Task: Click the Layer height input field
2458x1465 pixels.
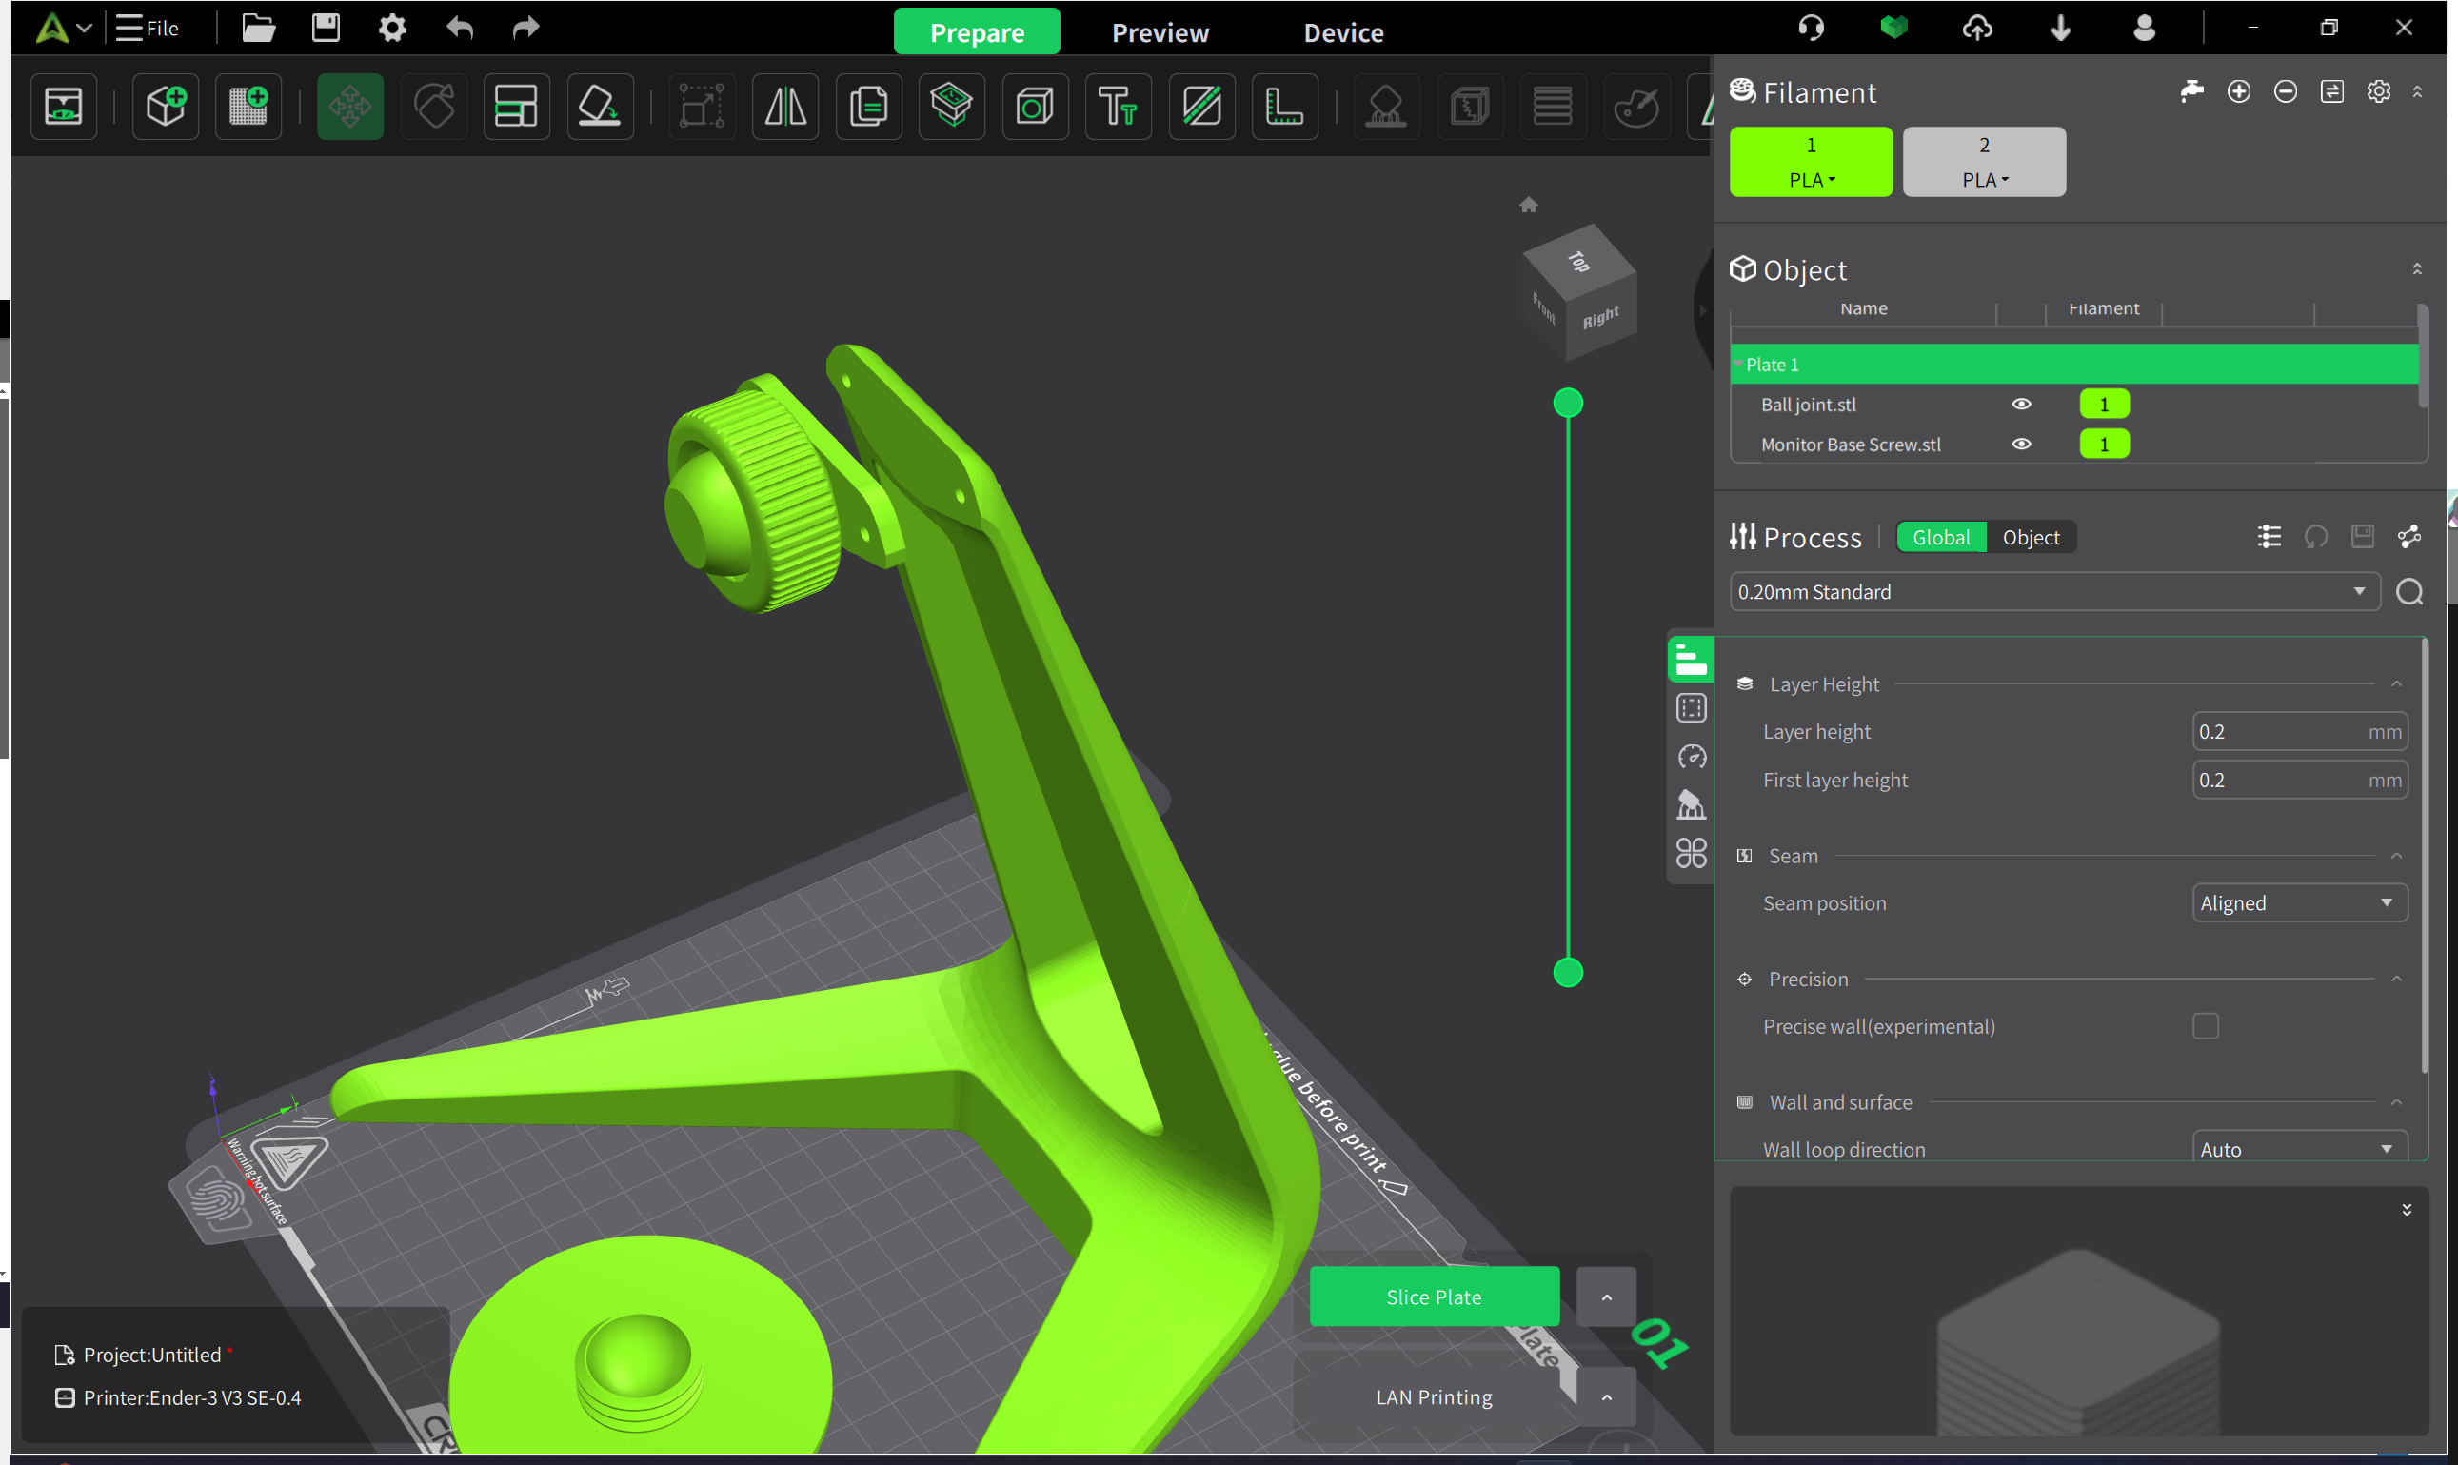Action: tap(2299, 731)
